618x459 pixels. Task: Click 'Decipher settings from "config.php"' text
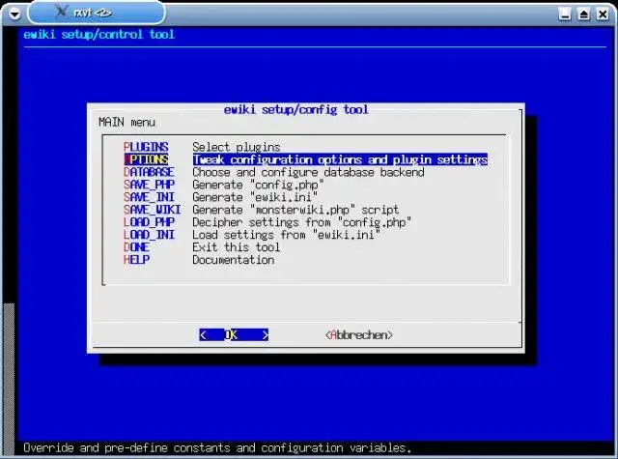click(302, 222)
